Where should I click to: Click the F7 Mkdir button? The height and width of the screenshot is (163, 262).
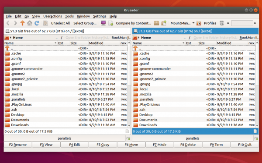(160, 145)
